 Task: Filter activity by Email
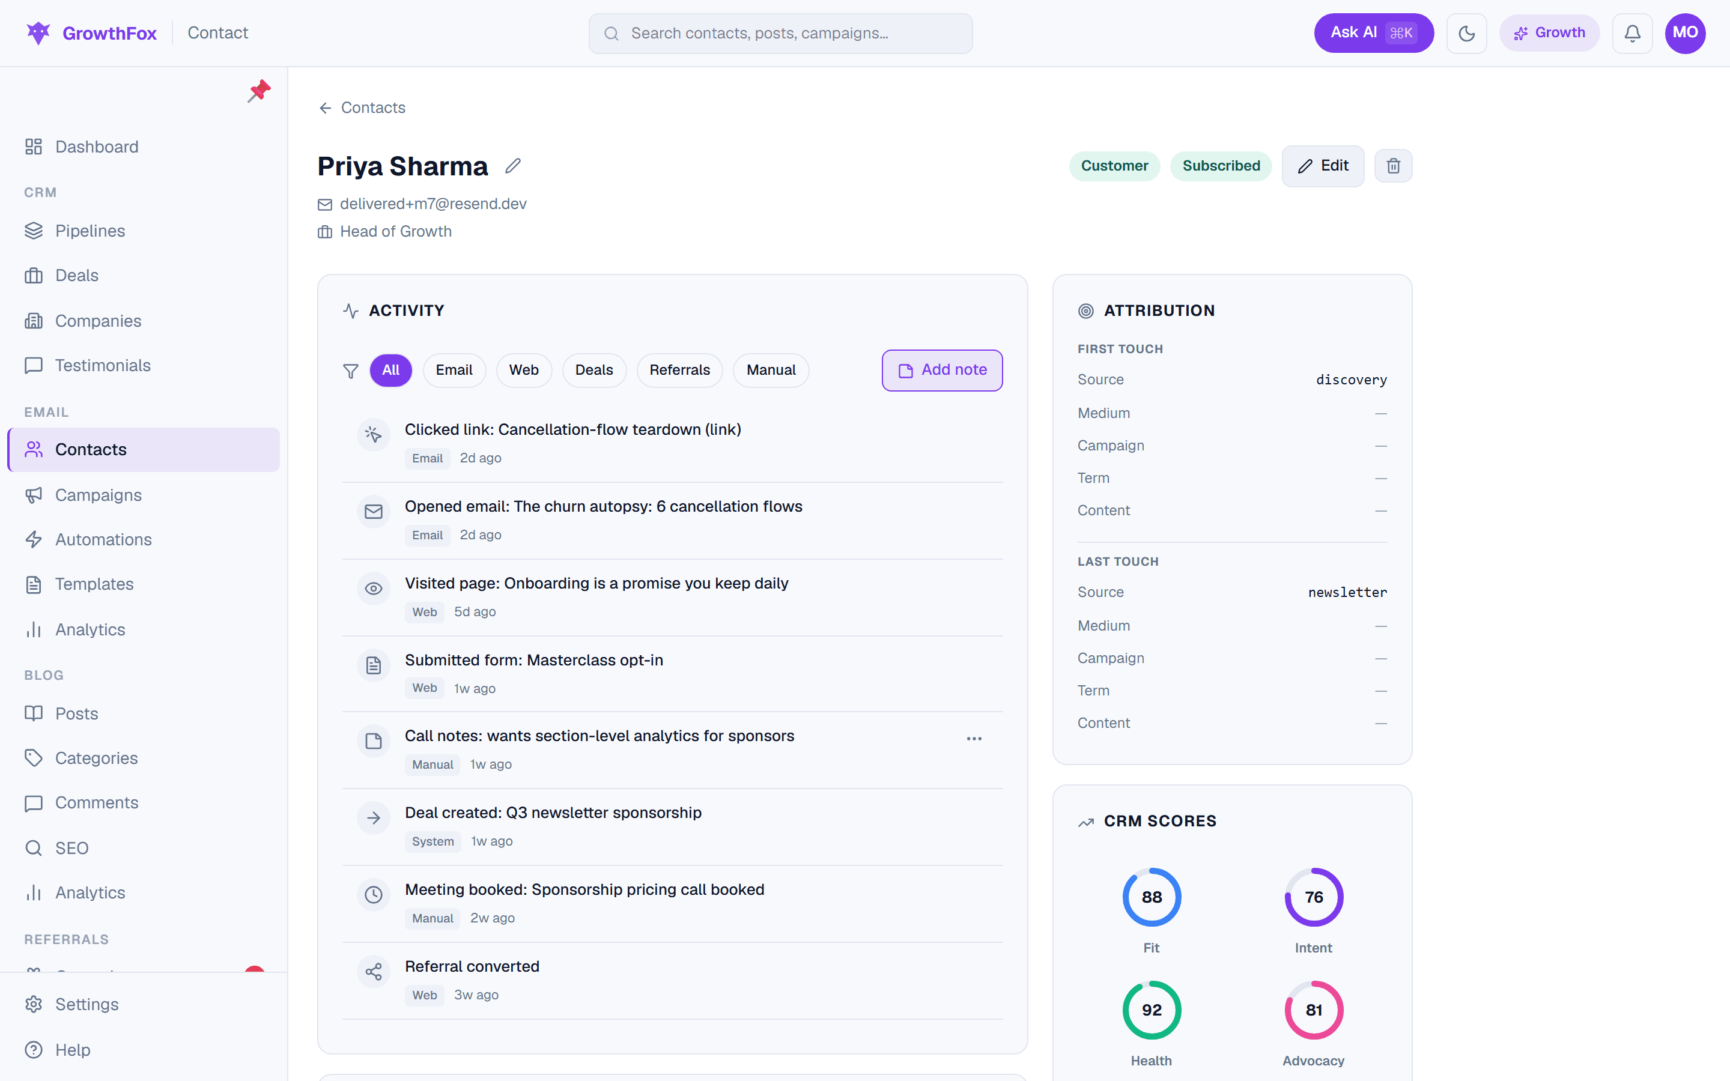454,371
